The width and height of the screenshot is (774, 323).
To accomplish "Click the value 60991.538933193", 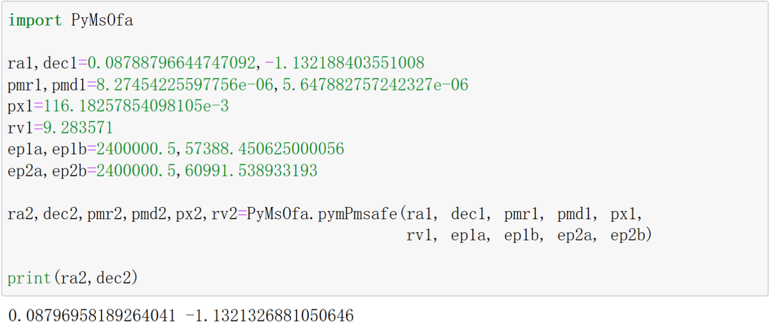I will (x=251, y=171).
